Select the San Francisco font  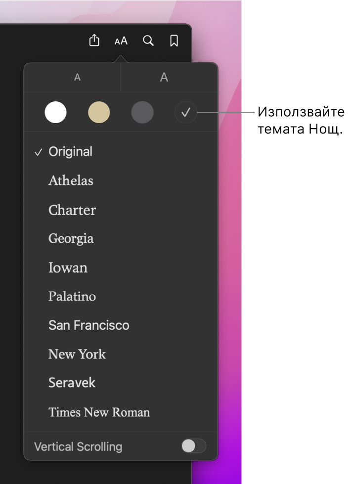pyautogui.click(x=121, y=325)
